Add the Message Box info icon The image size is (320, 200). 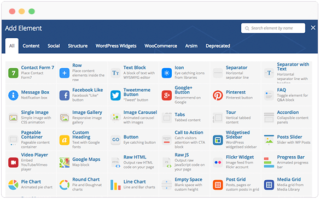tap(13, 95)
